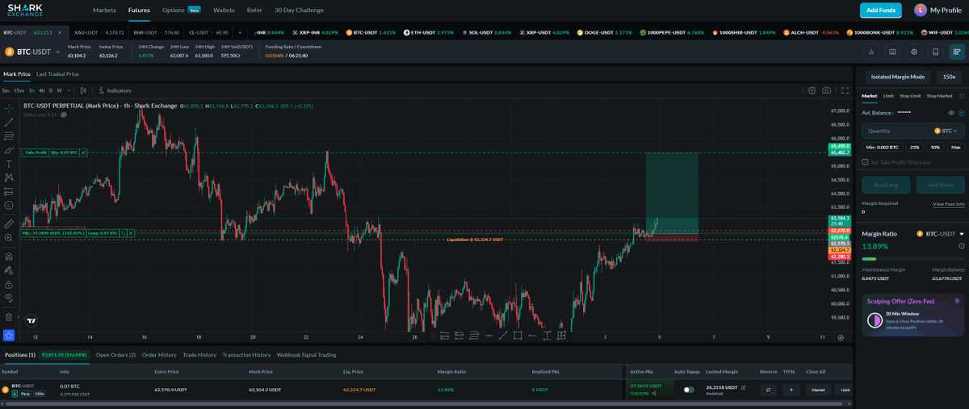This screenshot has height=409, width=969.
Task: Reverse the BTC-USDT position
Action: coord(768,390)
